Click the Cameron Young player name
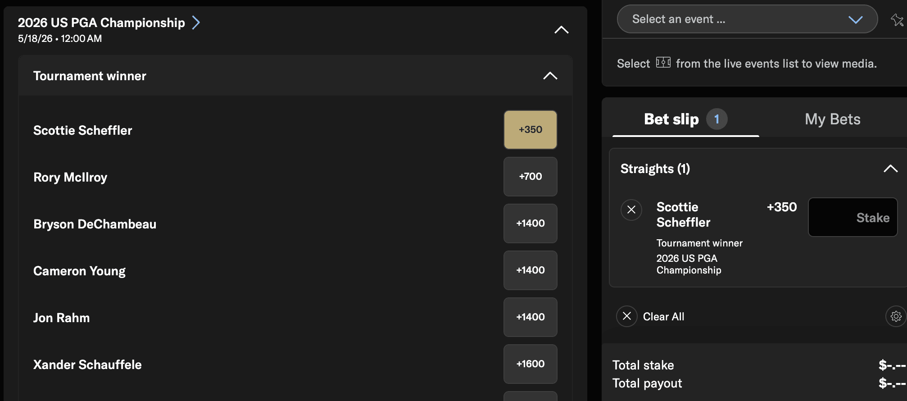This screenshot has height=401, width=907. (x=79, y=271)
